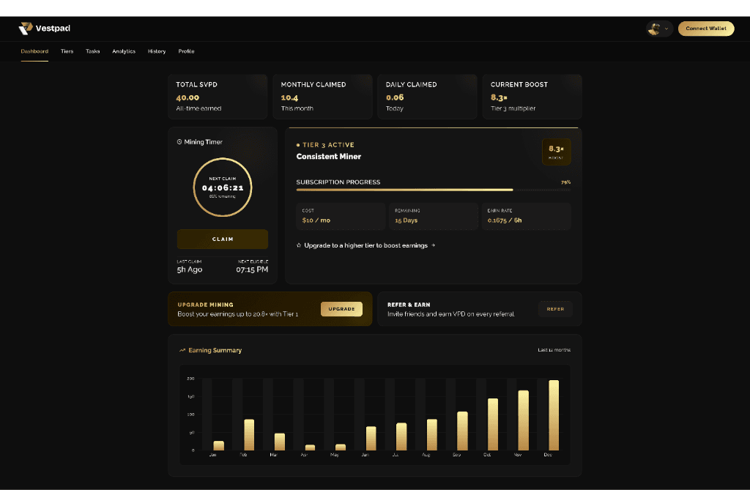Click the Monthly Claimed card
The image size is (750, 490).
click(x=322, y=97)
